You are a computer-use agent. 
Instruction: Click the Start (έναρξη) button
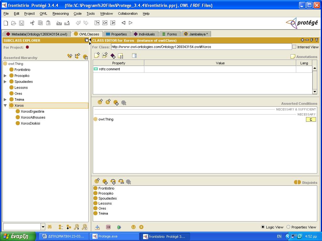coord(18,236)
